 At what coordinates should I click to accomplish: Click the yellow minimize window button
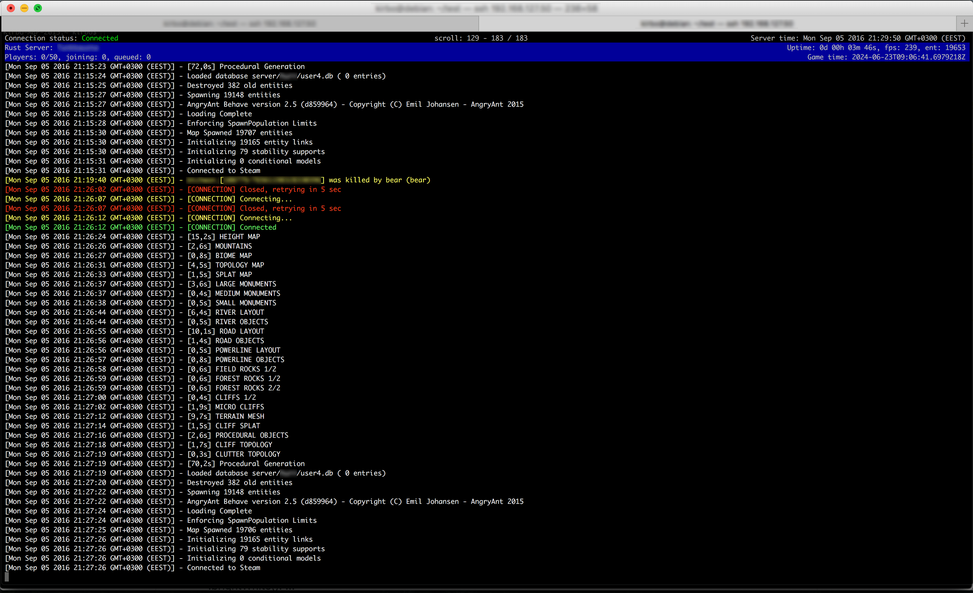tap(24, 8)
